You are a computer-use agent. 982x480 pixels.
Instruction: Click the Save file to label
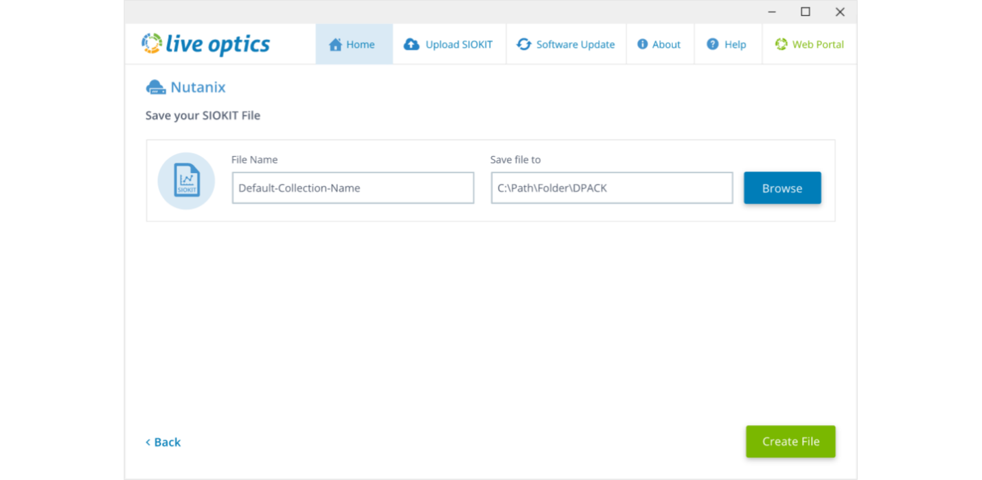tap(516, 159)
